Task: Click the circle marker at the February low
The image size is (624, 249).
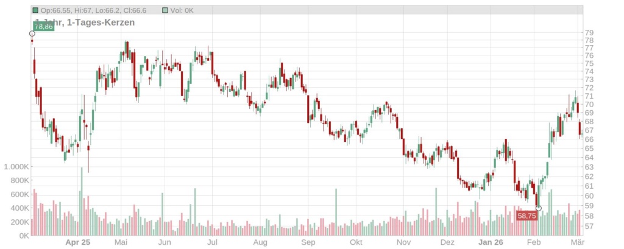Action: [538, 208]
